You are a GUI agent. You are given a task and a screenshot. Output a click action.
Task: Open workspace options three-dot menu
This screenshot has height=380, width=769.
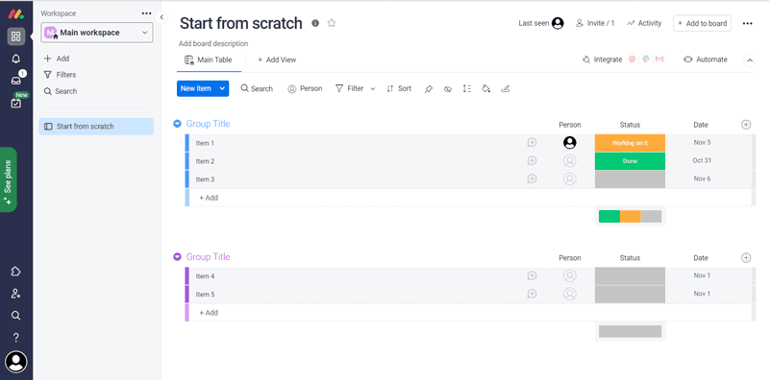point(146,13)
